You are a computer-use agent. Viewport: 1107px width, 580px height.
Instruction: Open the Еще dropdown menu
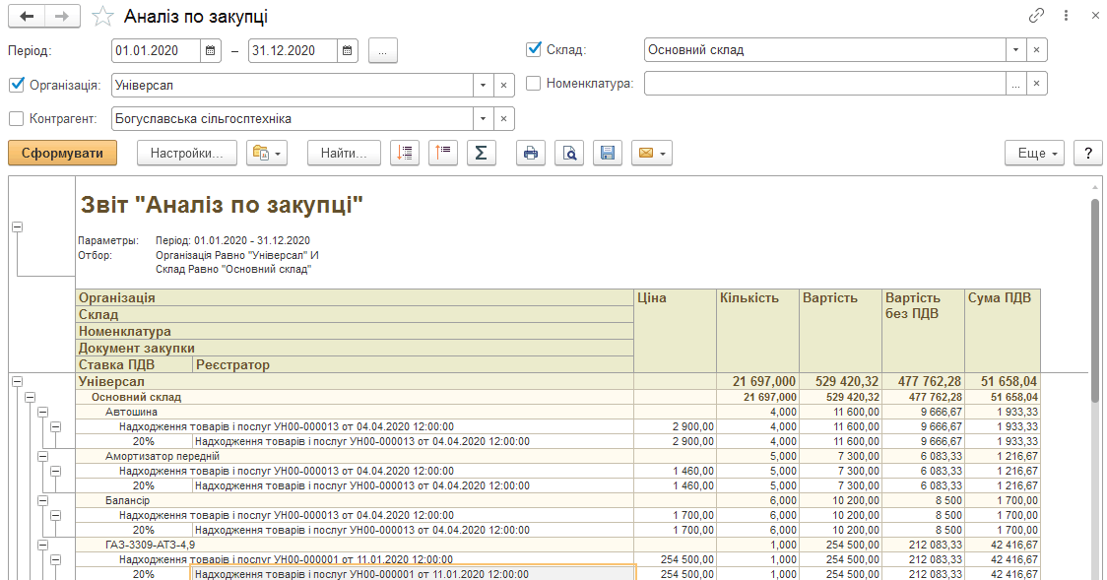[1034, 153]
